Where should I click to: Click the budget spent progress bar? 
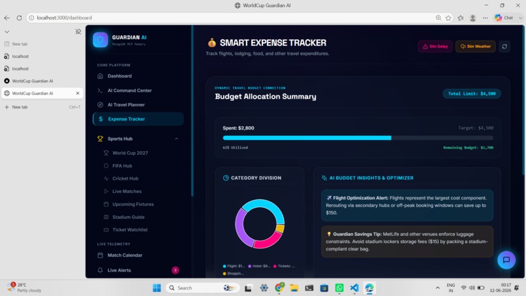pos(358,138)
